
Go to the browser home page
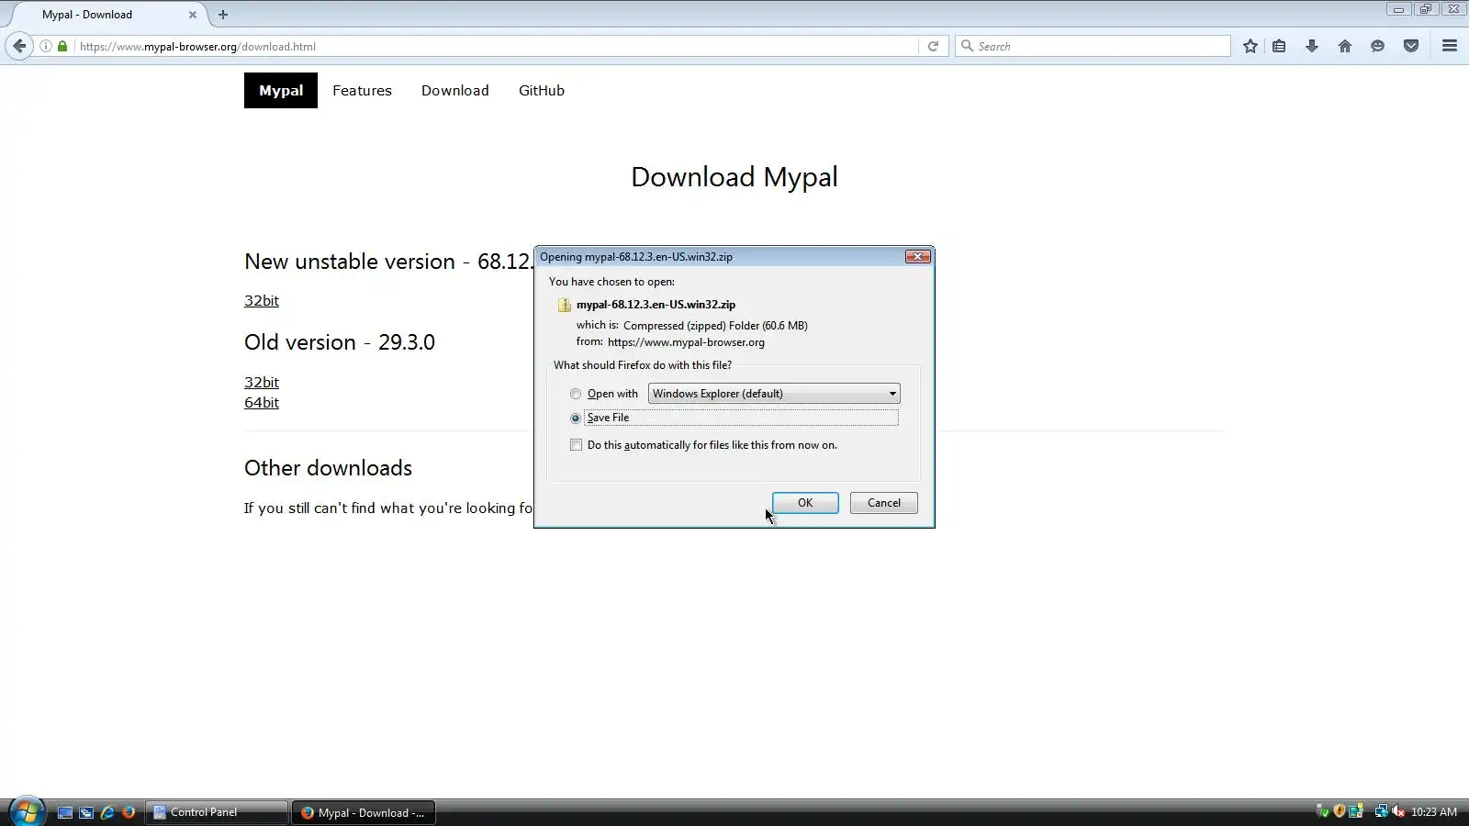coord(1345,46)
